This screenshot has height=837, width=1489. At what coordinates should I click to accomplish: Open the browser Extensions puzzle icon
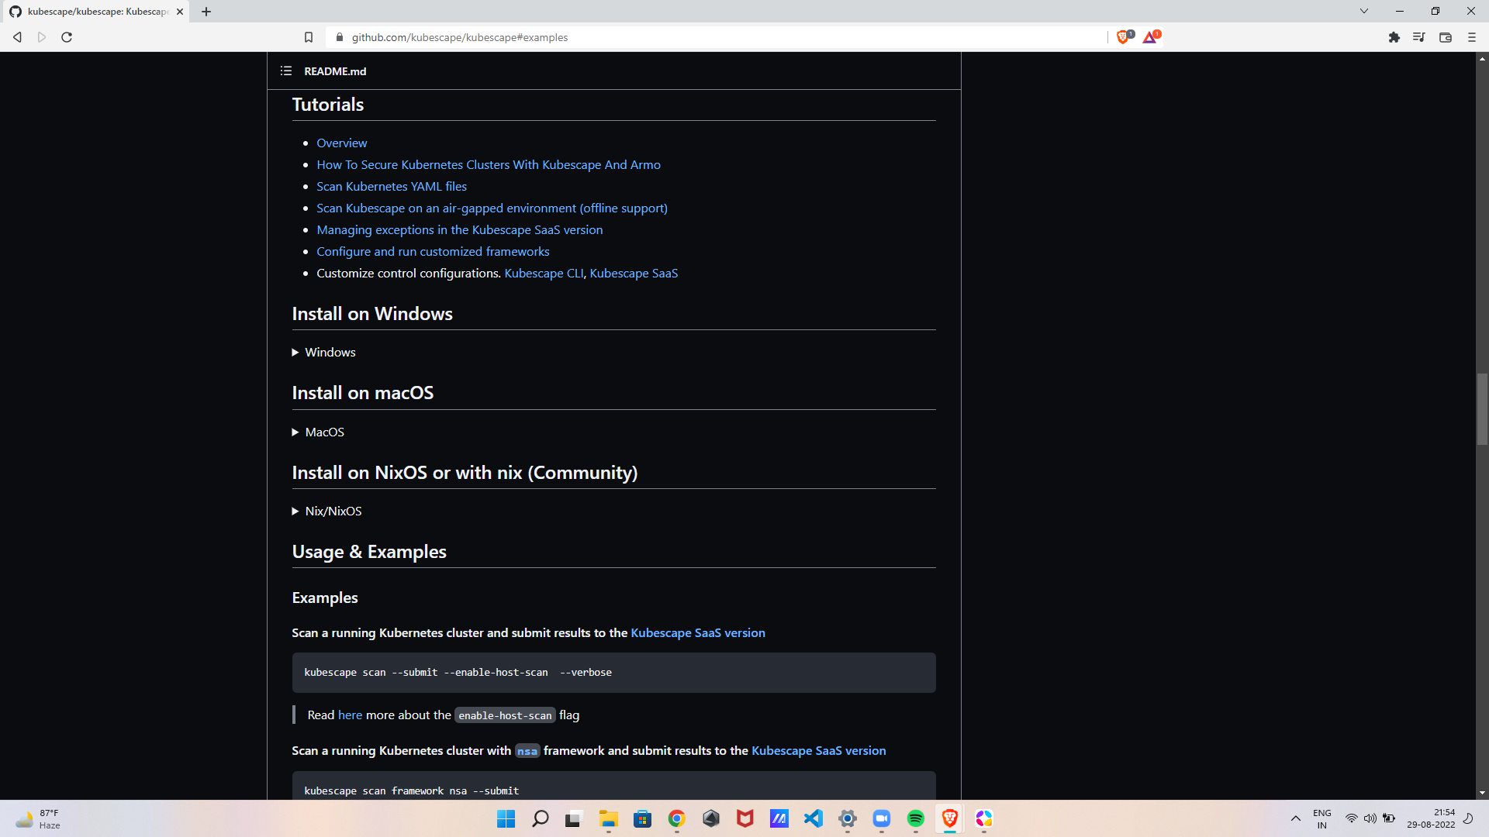[1394, 36]
